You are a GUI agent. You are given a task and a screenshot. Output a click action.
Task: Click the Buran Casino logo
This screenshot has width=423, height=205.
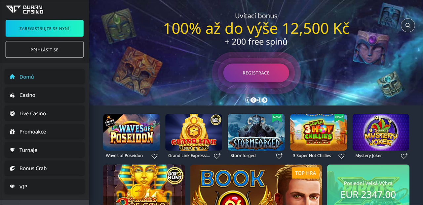point(24,10)
